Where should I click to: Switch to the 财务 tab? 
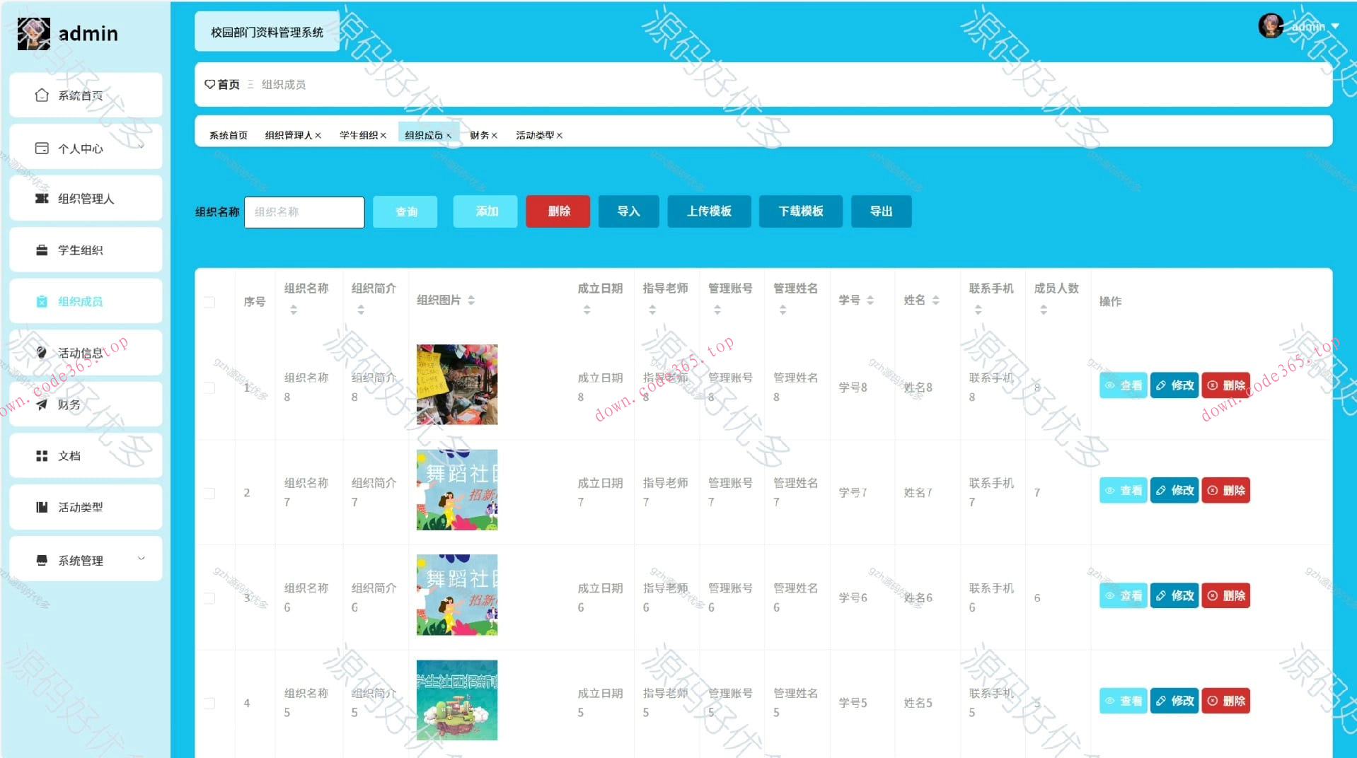point(480,135)
